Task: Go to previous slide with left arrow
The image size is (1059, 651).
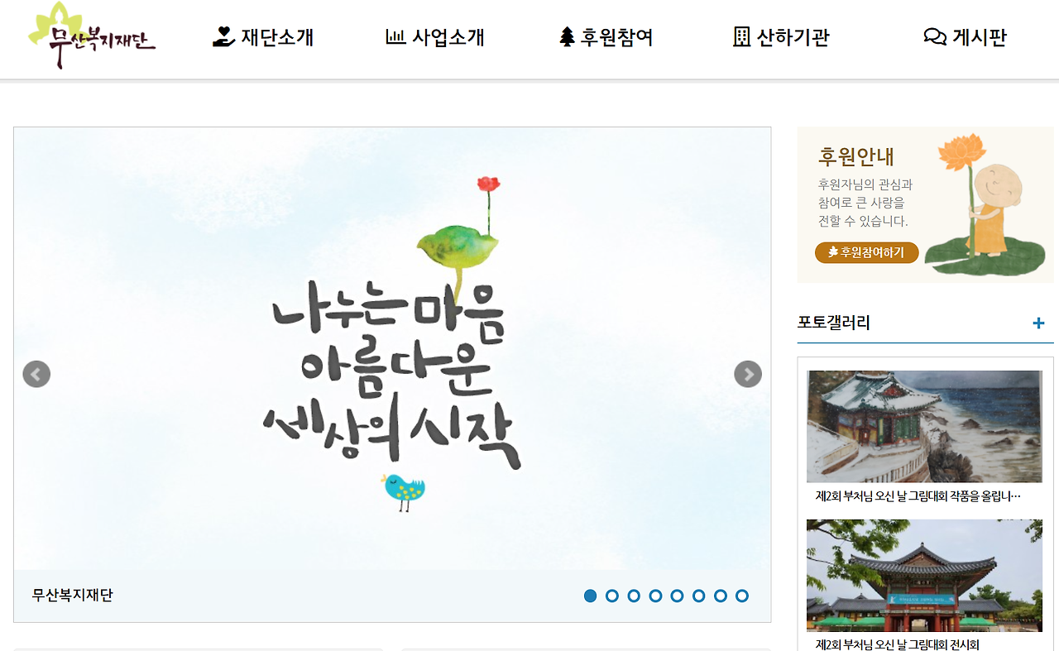Action: pos(36,375)
